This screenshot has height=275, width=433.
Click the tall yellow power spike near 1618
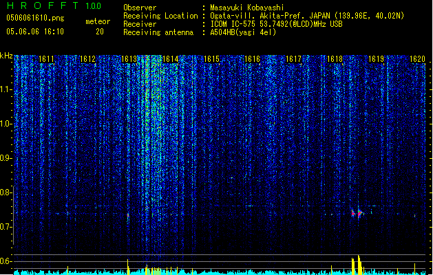click(359, 265)
